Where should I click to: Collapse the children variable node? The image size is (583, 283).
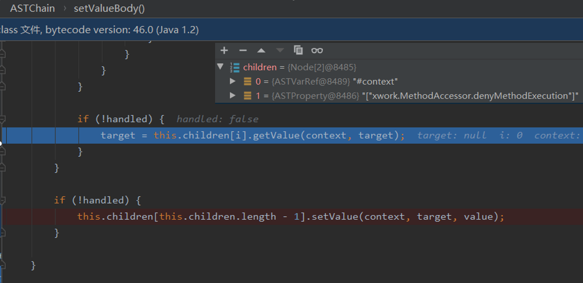click(x=220, y=67)
